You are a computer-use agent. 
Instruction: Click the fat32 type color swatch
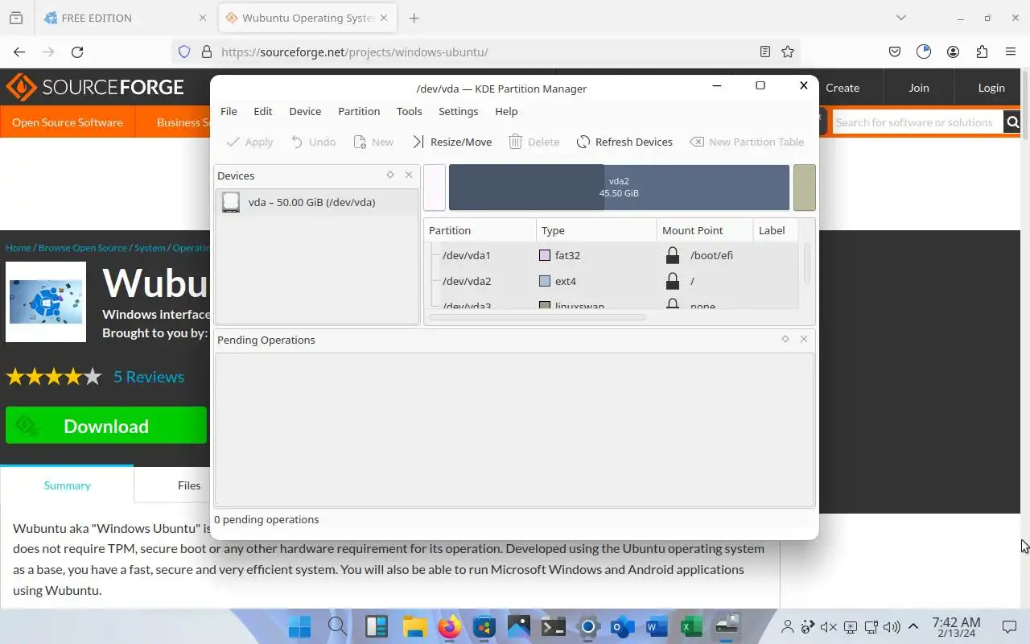545,255
